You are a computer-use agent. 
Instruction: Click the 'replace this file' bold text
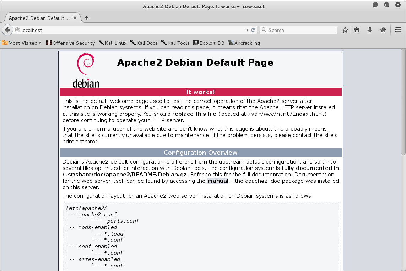194,114
